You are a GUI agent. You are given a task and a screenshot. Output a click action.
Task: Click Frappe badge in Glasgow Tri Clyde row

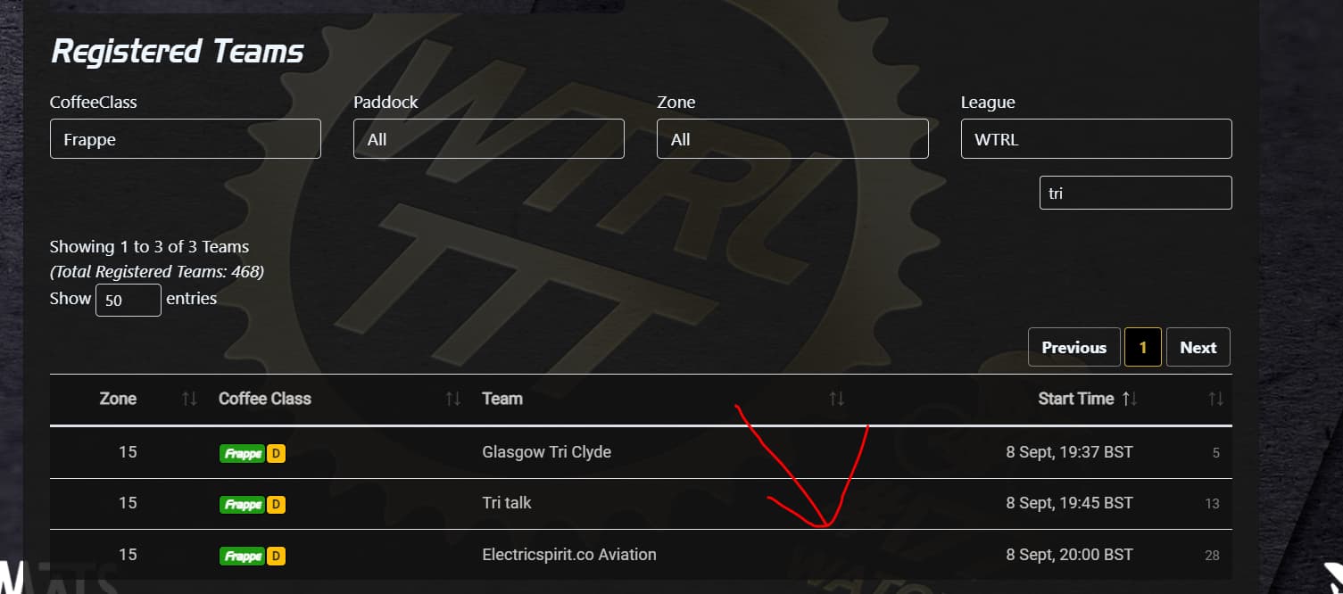[242, 453]
